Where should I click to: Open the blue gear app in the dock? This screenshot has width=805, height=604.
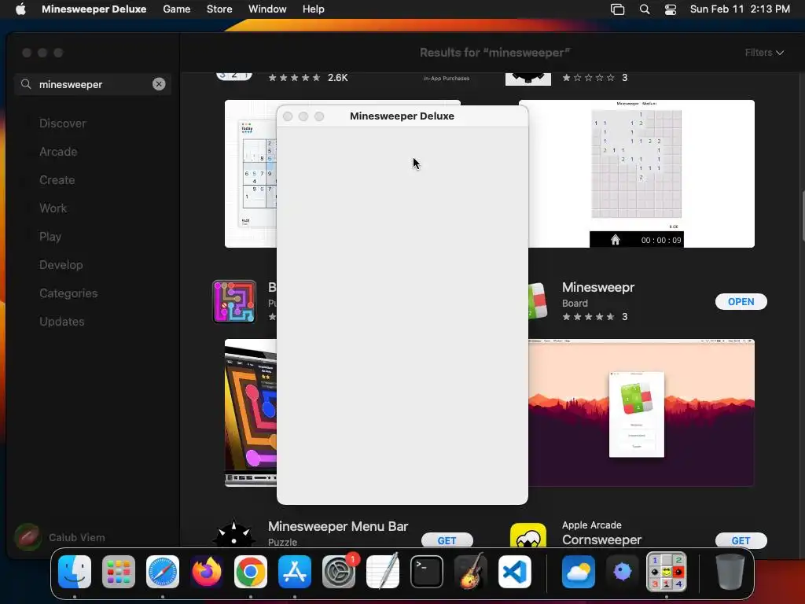(623, 572)
